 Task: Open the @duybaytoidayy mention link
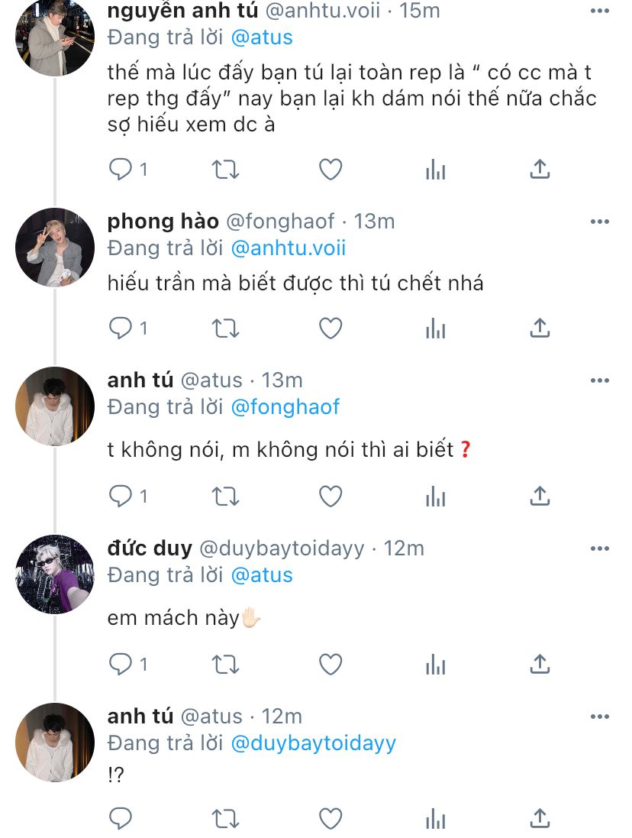(x=313, y=743)
